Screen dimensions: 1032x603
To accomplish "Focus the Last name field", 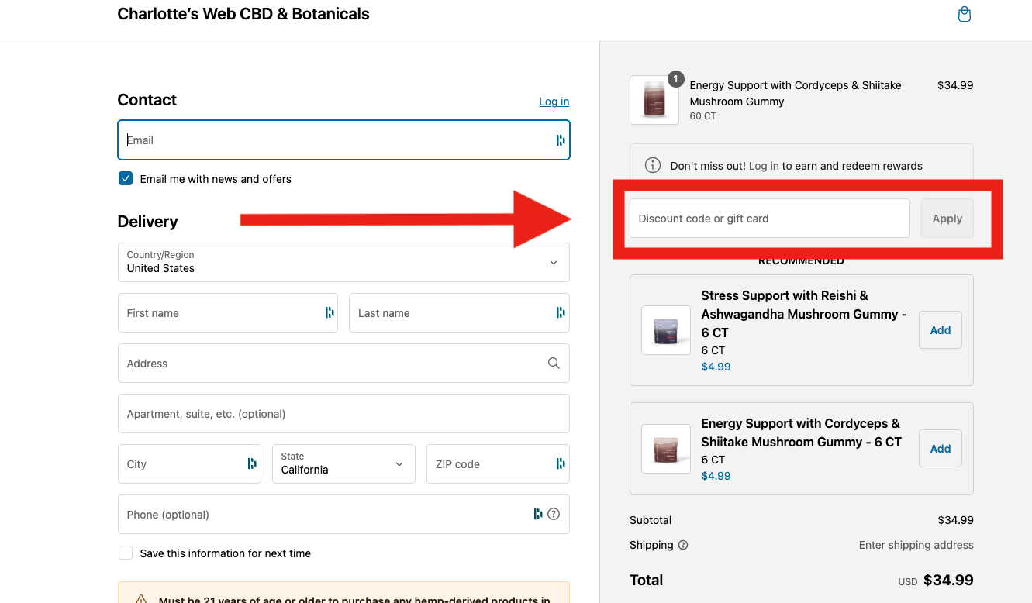I will coord(459,312).
